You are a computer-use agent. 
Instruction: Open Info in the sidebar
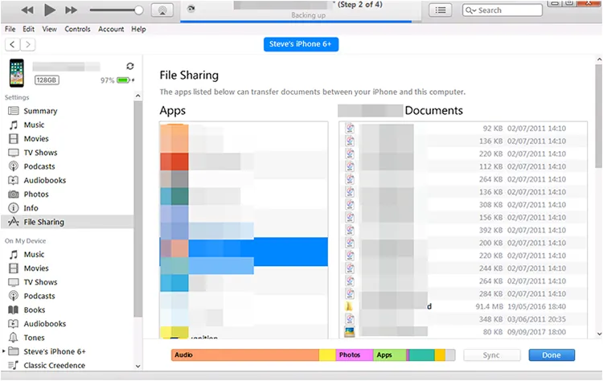(31, 208)
